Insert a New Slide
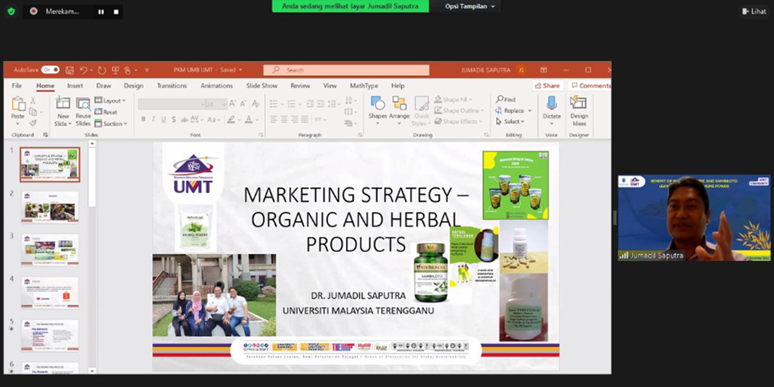The width and height of the screenshot is (774, 387). [63, 106]
